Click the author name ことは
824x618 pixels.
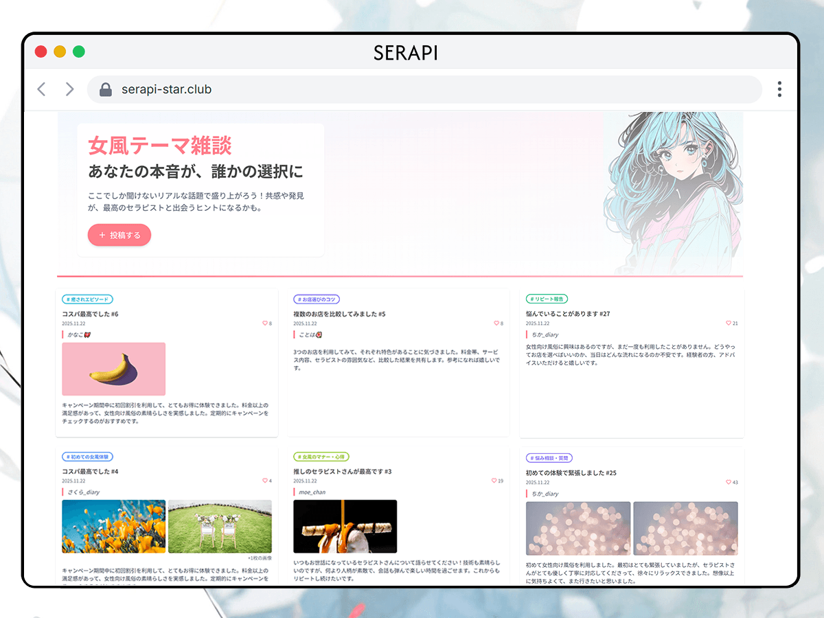tap(307, 334)
